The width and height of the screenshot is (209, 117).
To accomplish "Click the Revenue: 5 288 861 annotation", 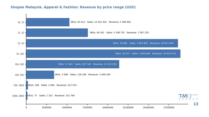I will (x=120, y=22).
